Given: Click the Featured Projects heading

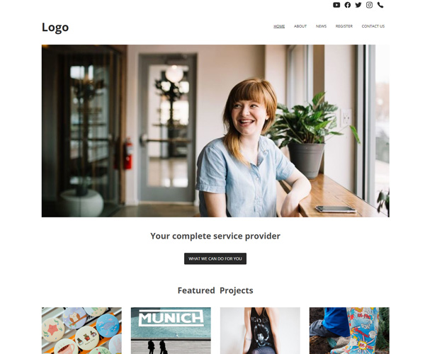Looking at the screenshot, I should pyautogui.click(x=215, y=290).
